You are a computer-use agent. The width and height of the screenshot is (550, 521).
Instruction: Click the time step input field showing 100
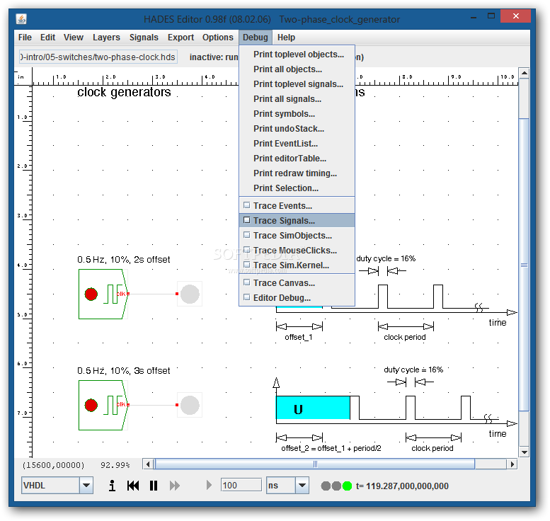(241, 486)
